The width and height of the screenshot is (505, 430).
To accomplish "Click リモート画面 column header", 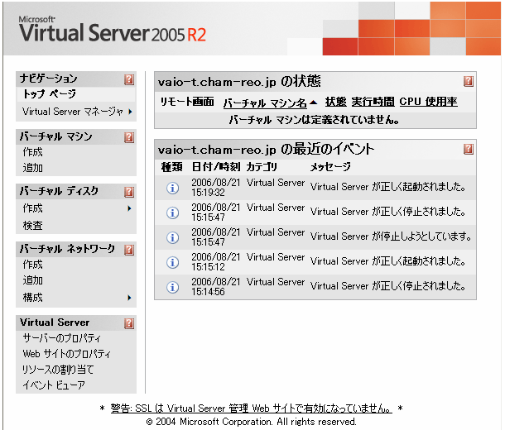I will (x=187, y=102).
